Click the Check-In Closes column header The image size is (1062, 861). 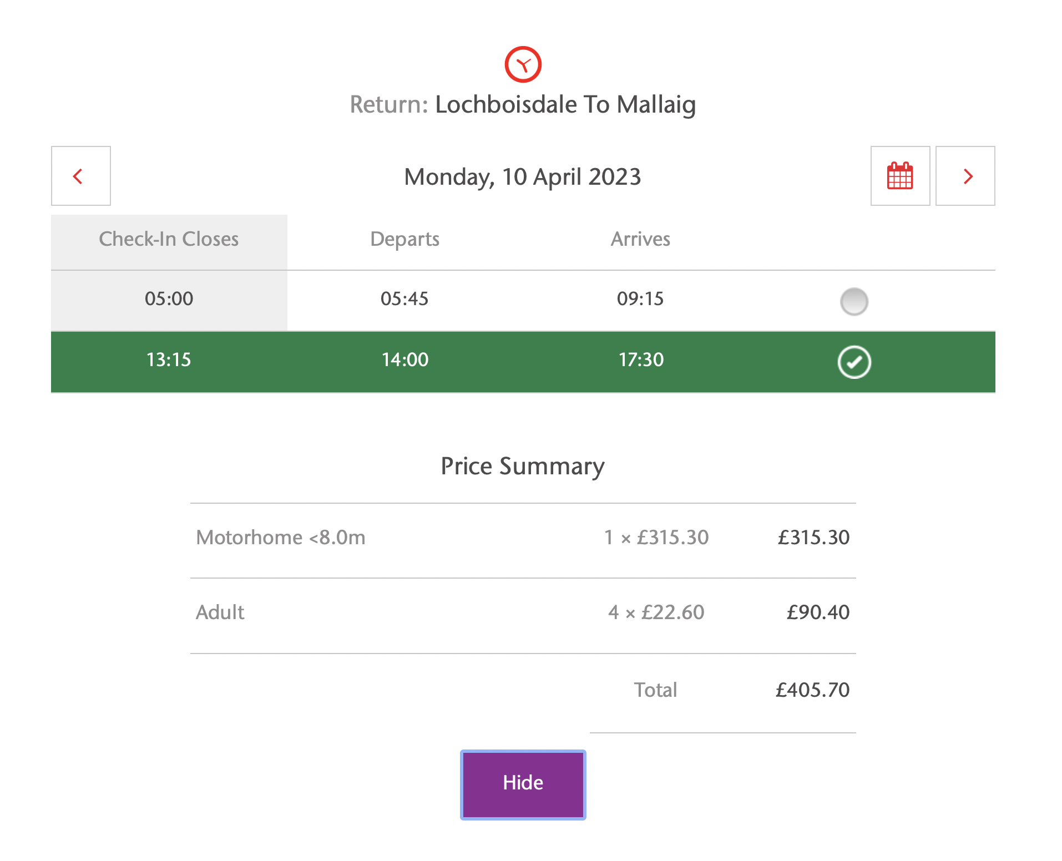coord(169,239)
